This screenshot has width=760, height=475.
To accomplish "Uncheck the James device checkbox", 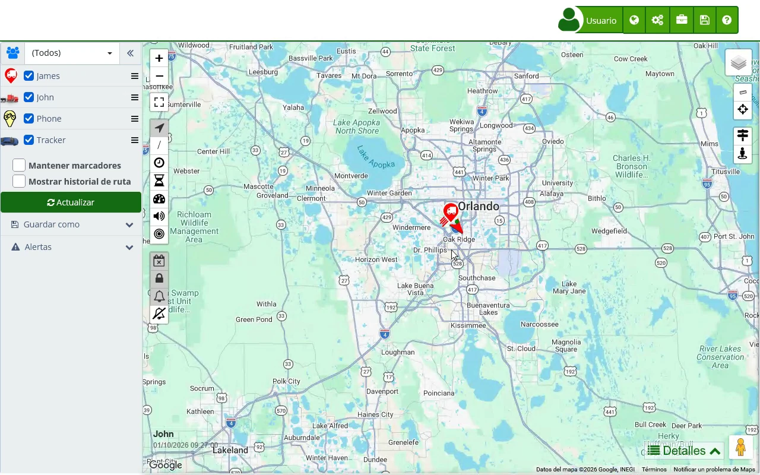I will (28, 76).
